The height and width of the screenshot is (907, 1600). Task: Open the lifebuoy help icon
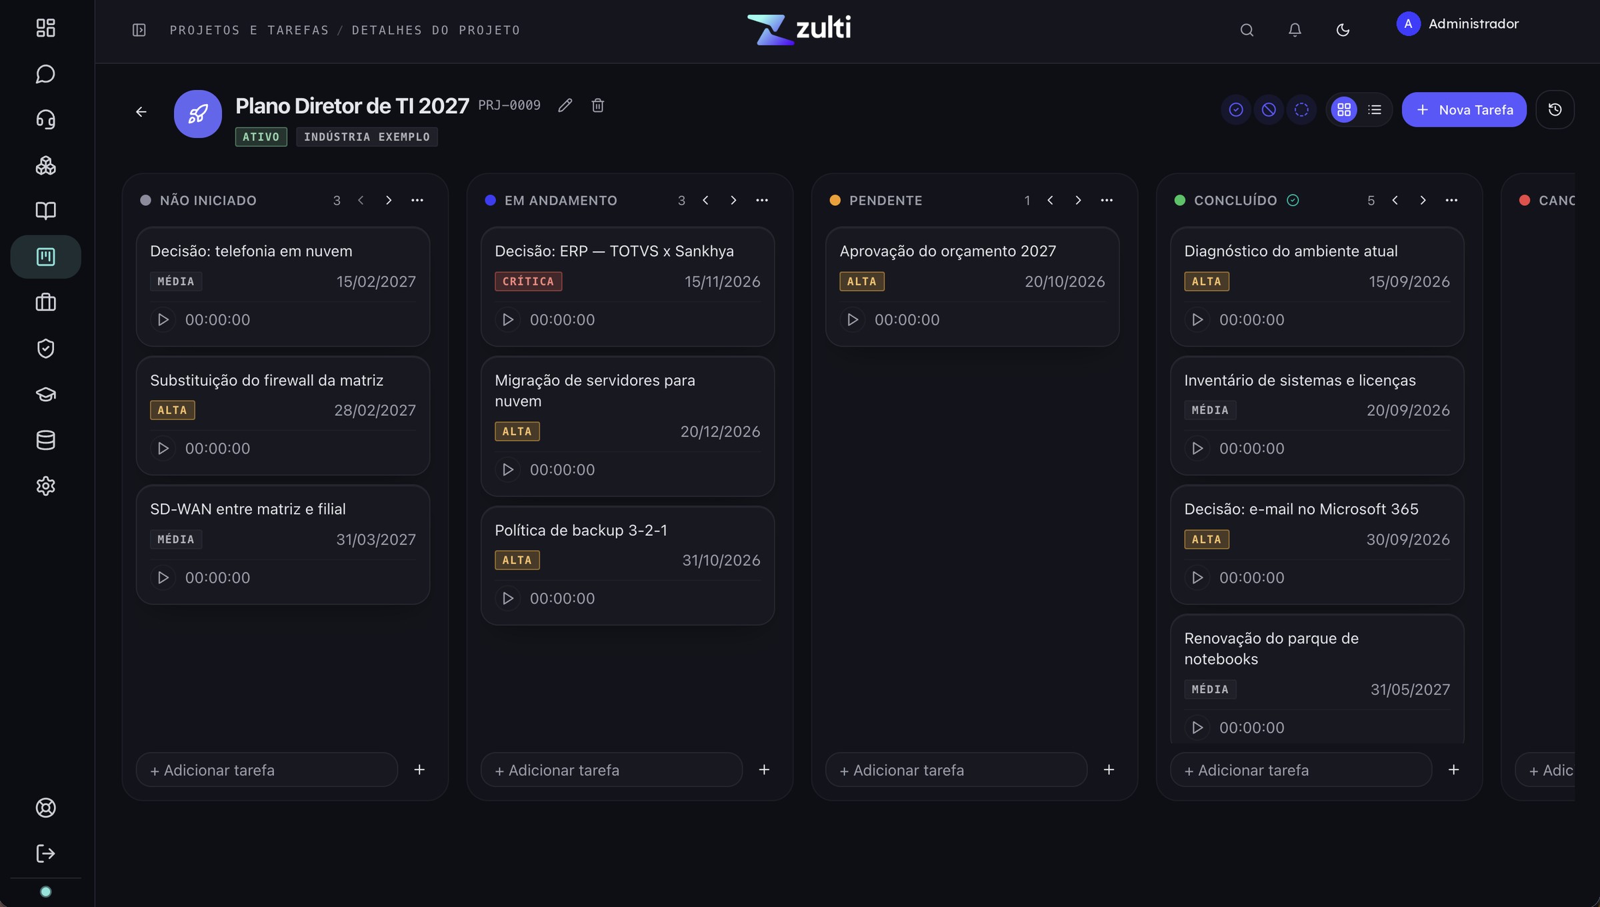click(45, 808)
